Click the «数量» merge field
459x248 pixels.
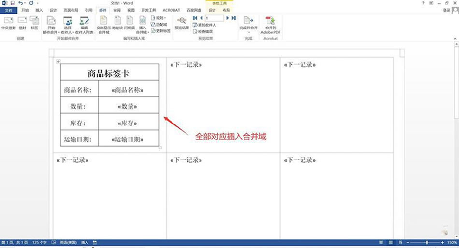(128, 107)
